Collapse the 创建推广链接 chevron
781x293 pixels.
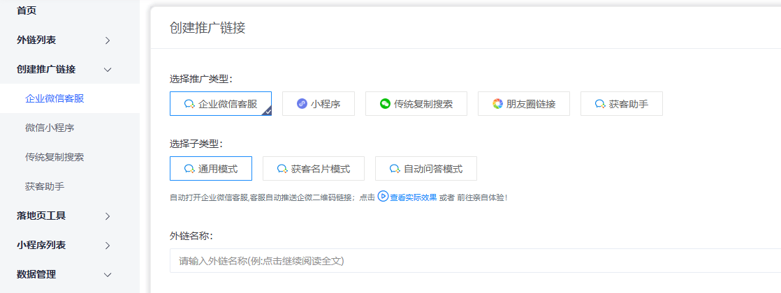pyautogui.click(x=108, y=70)
